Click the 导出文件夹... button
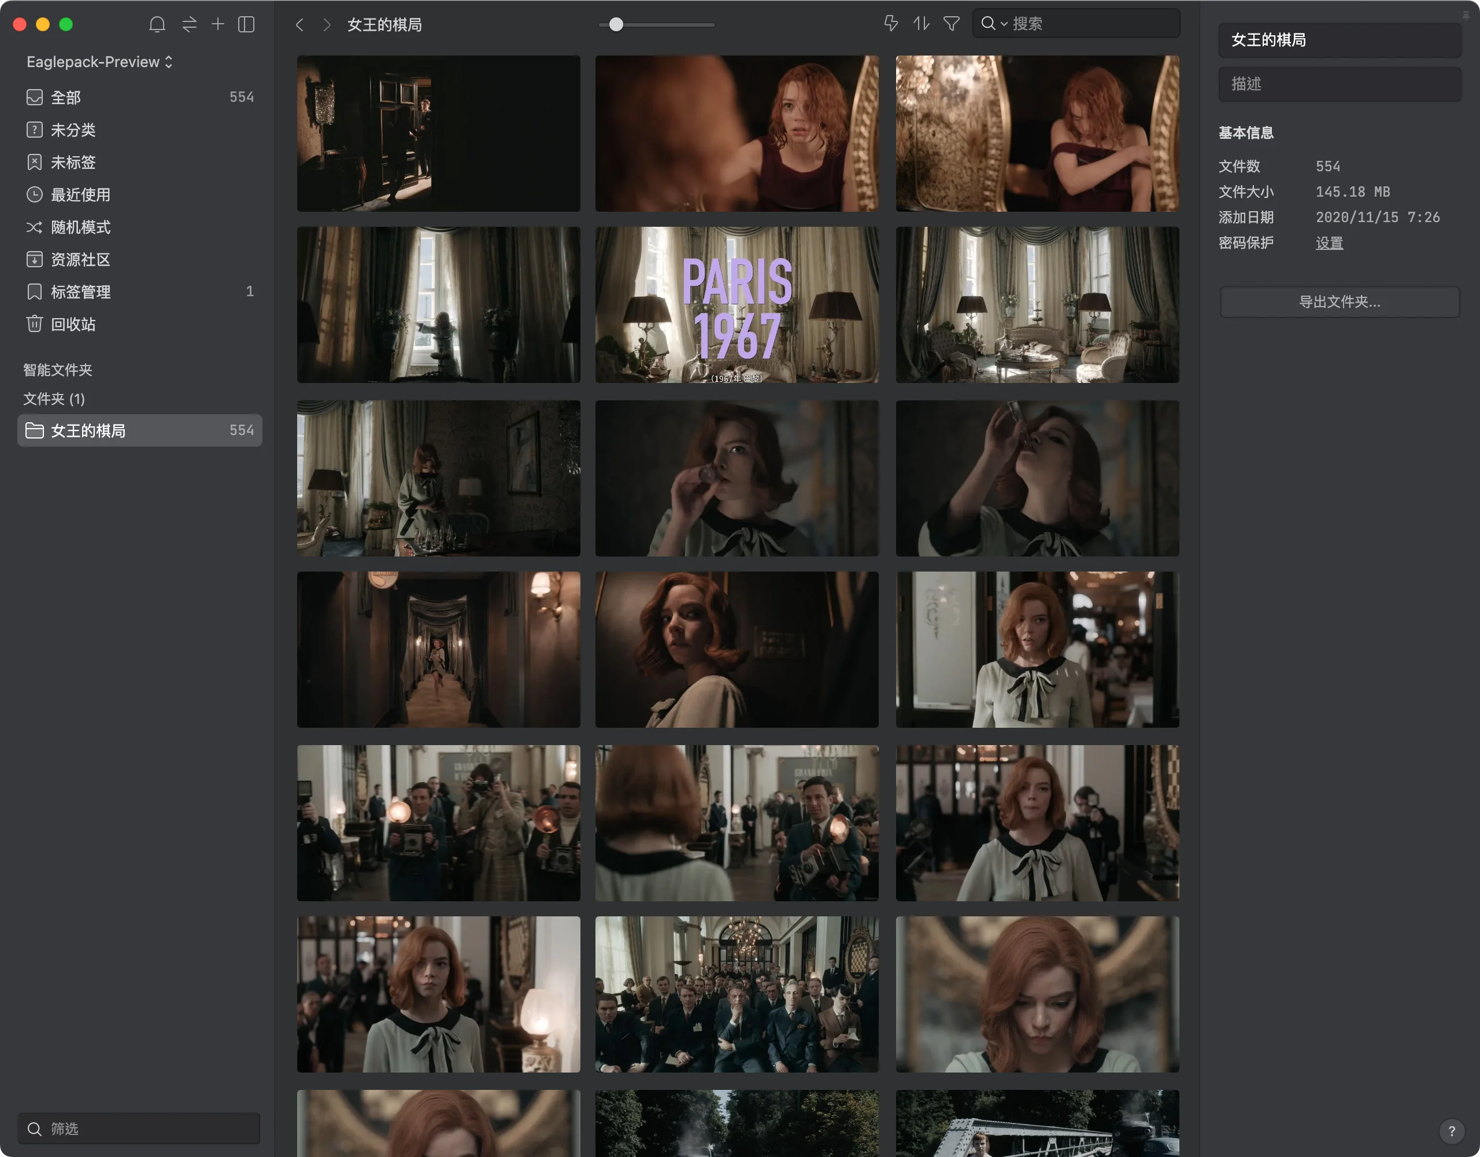 coord(1340,302)
